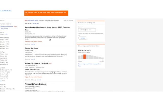Open the Django Developer job listing
Image resolution: width=163 pixels, height=92 pixels.
(x=32, y=48)
